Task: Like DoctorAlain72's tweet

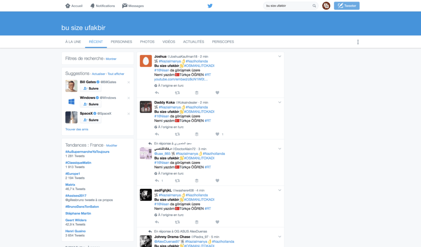Action: [217, 180]
